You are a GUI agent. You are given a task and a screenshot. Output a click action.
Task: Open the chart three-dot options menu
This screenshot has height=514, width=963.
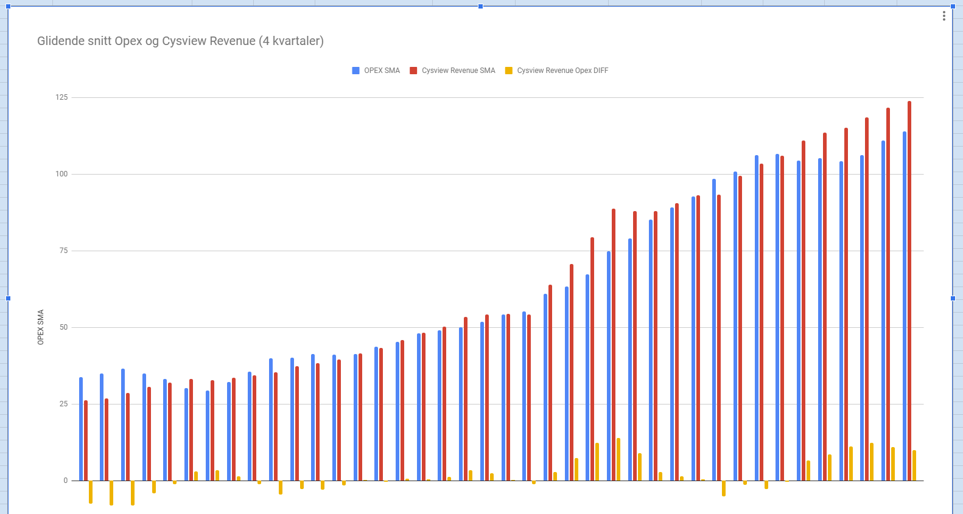tap(944, 16)
